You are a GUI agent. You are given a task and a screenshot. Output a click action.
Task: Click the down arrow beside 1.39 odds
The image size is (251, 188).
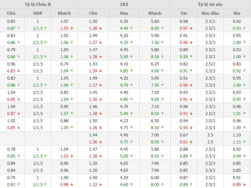coord(100,71)
